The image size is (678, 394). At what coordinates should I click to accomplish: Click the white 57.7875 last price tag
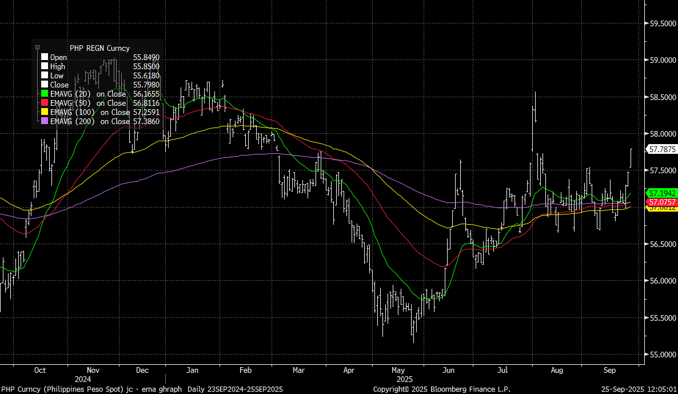click(661, 149)
